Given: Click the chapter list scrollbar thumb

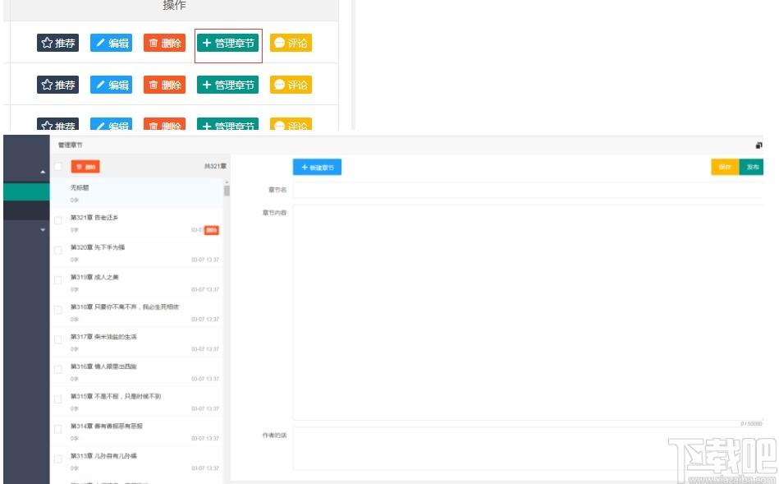Looking at the screenshot, I should coord(227,191).
